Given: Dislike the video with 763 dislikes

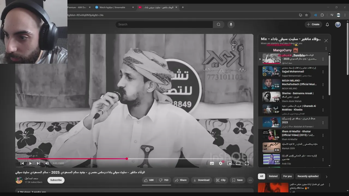Looking at the screenshot, I should coord(164,180).
